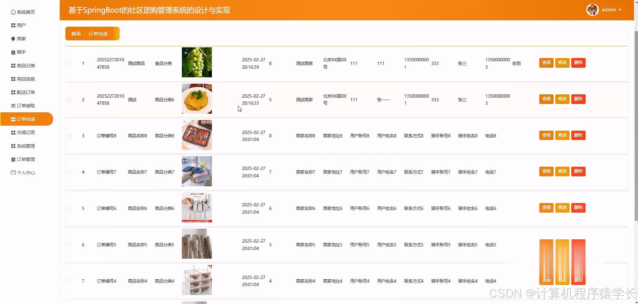638x304 pixels.
Task: Click the home icon beside 系统首页
Action: [x=13, y=12]
